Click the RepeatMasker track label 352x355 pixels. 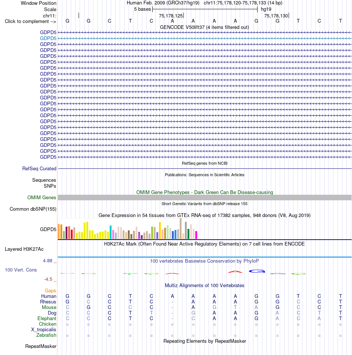(41, 346)
